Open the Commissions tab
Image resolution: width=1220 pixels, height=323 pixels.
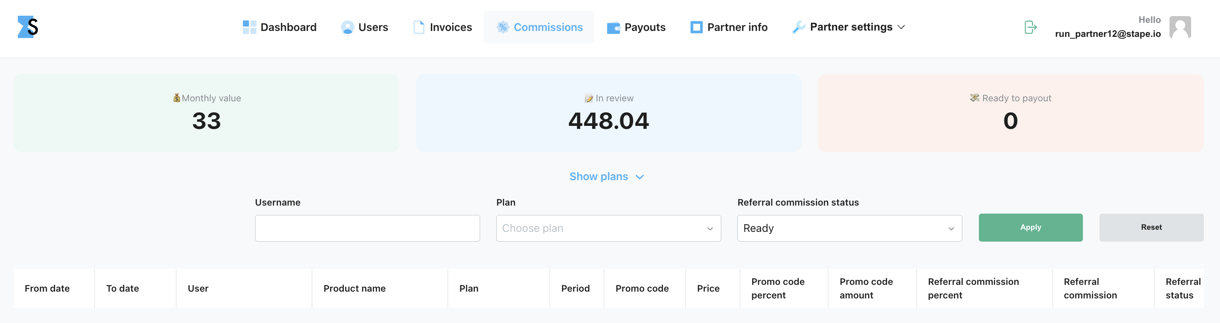click(x=539, y=28)
